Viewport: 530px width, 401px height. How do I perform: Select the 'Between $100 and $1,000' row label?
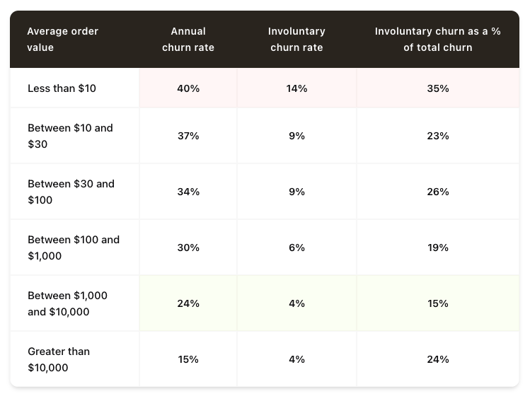click(74, 248)
